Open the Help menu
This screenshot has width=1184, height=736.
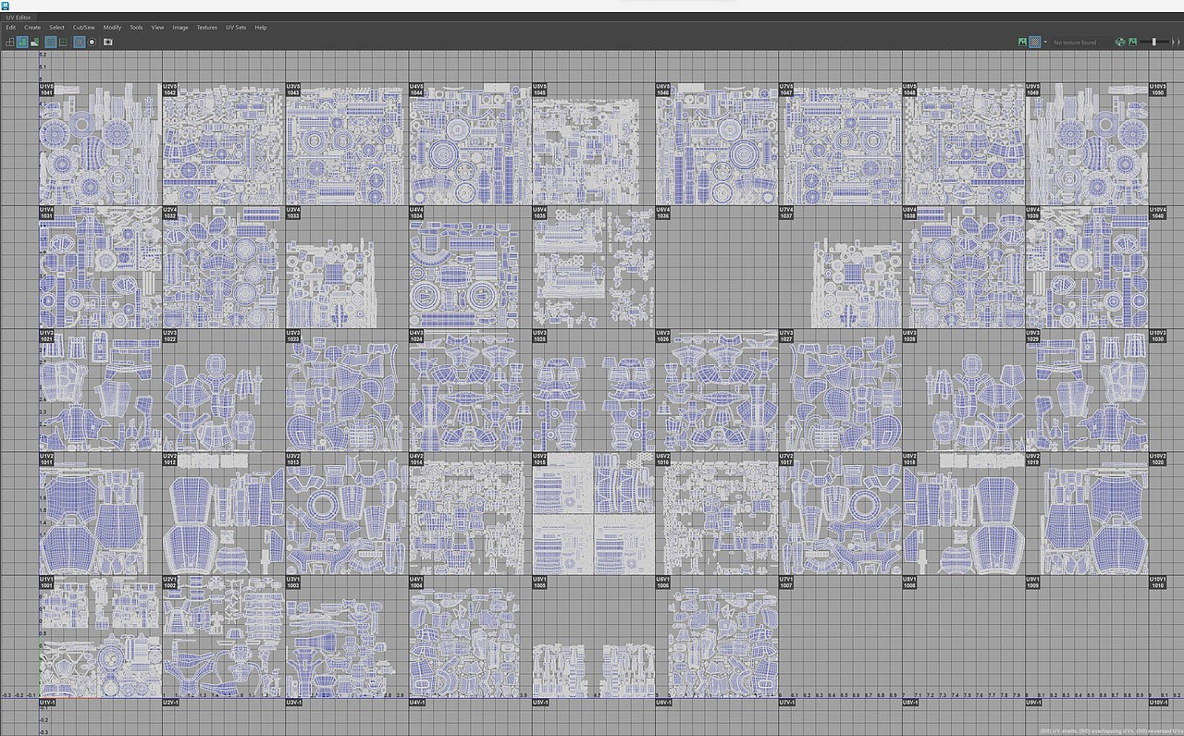click(261, 28)
